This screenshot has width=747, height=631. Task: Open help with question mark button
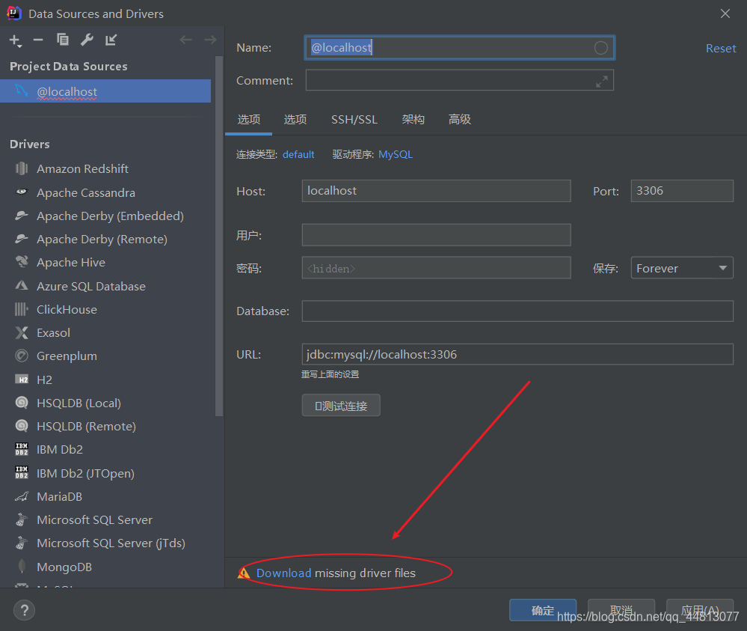pyautogui.click(x=24, y=610)
